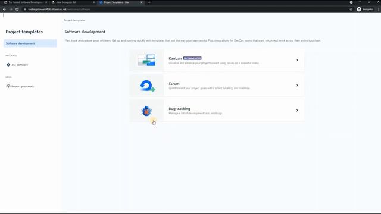Reload the page with refresh icon
The height and width of the screenshot is (214, 381).
point(17,10)
